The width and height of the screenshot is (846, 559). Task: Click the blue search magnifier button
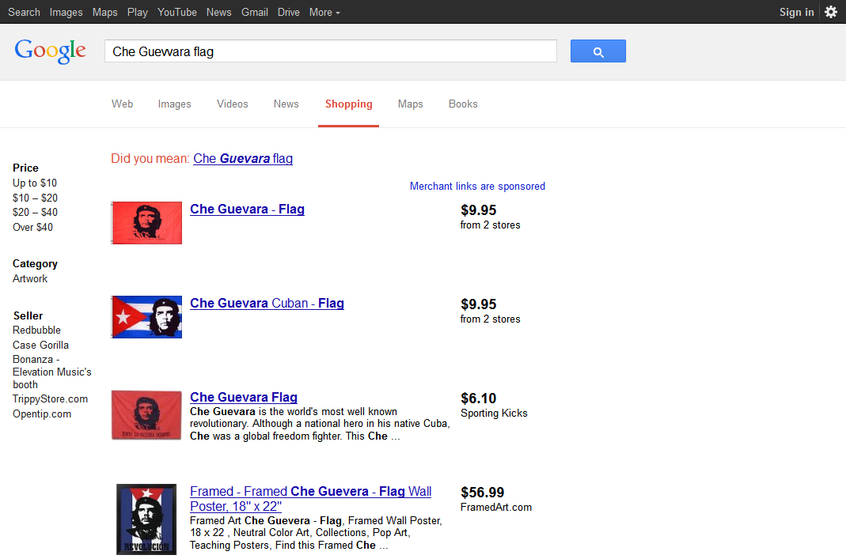tap(598, 51)
